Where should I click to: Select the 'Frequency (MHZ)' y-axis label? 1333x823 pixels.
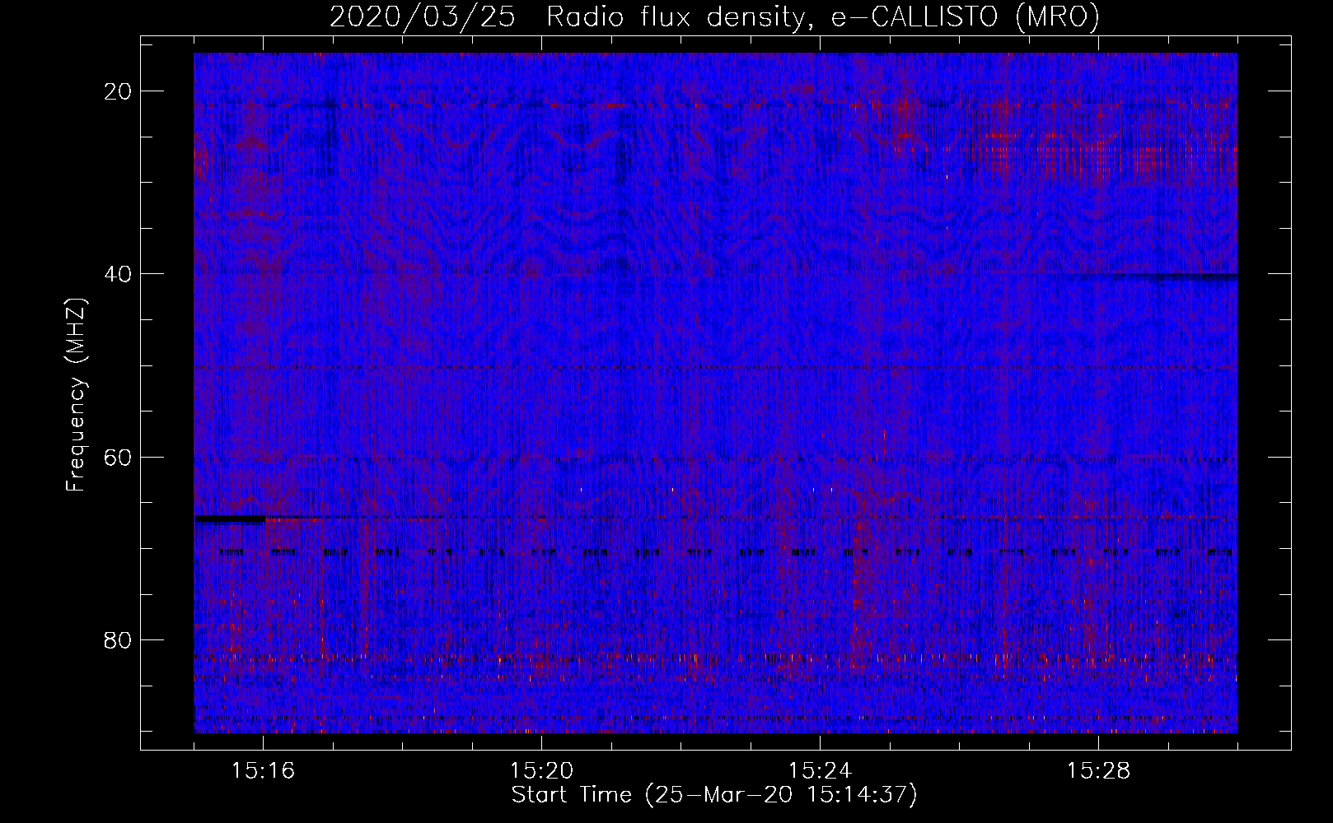tap(76, 396)
